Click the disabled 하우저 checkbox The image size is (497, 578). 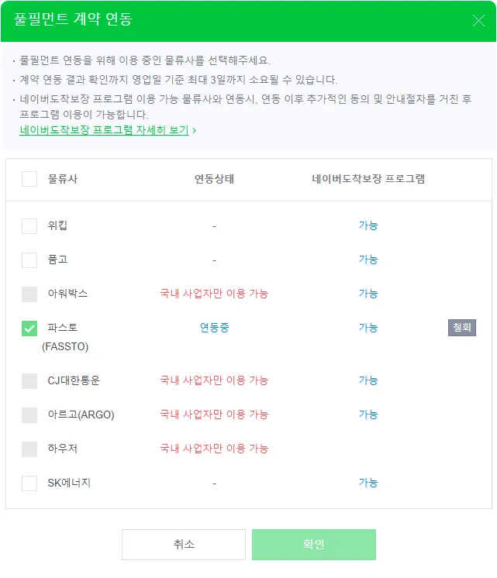tap(29, 449)
